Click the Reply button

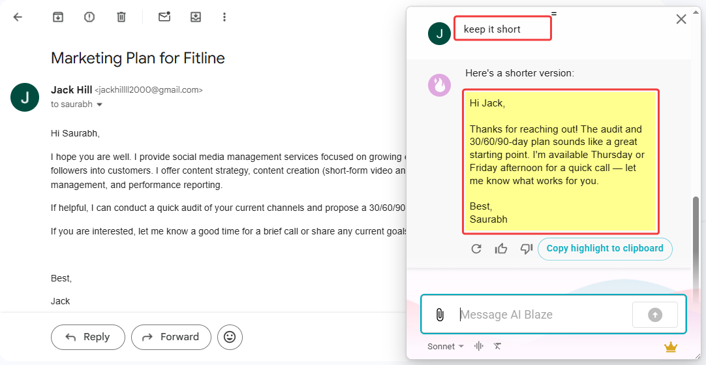pyautogui.click(x=88, y=337)
